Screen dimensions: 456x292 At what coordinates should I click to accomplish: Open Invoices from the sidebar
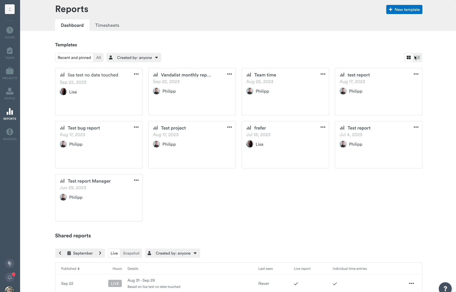tap(10, 134)
